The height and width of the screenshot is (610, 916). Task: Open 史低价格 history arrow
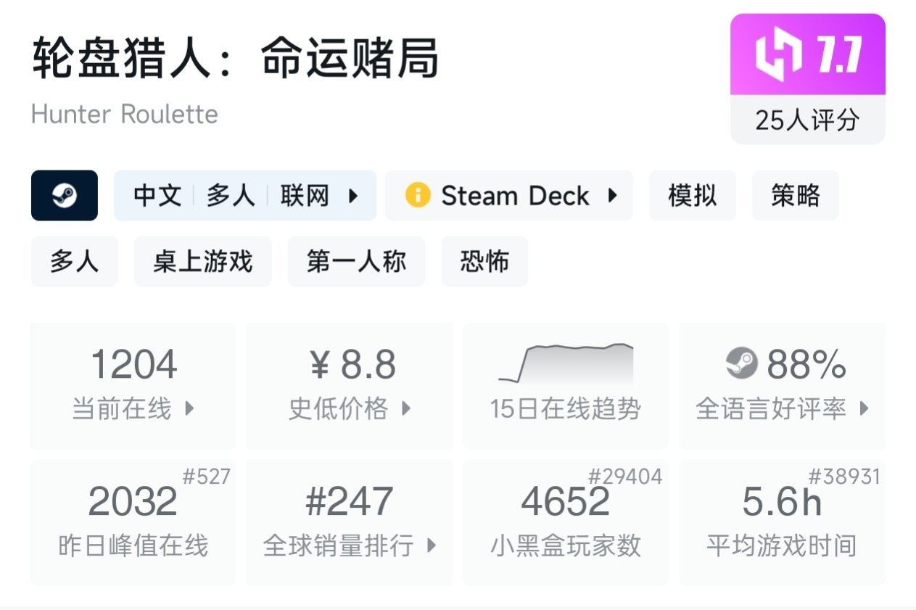[406, 408]
